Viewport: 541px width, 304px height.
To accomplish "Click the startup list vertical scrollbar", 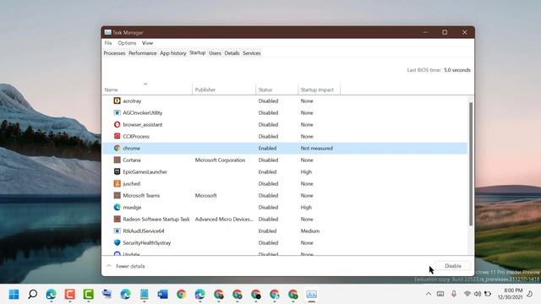I will 471,164.
